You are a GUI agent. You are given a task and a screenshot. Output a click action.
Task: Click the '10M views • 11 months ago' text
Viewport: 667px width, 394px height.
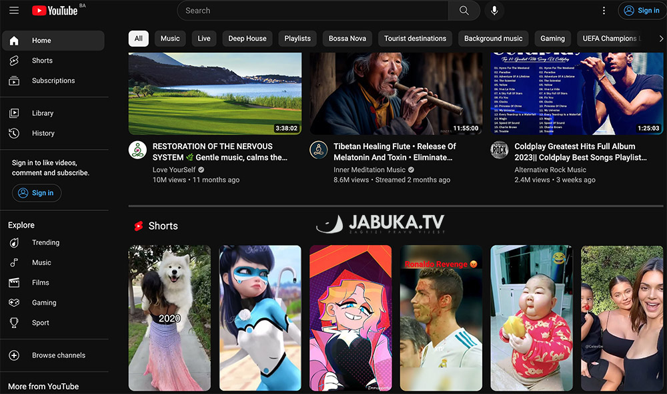[x=196, y=180]
